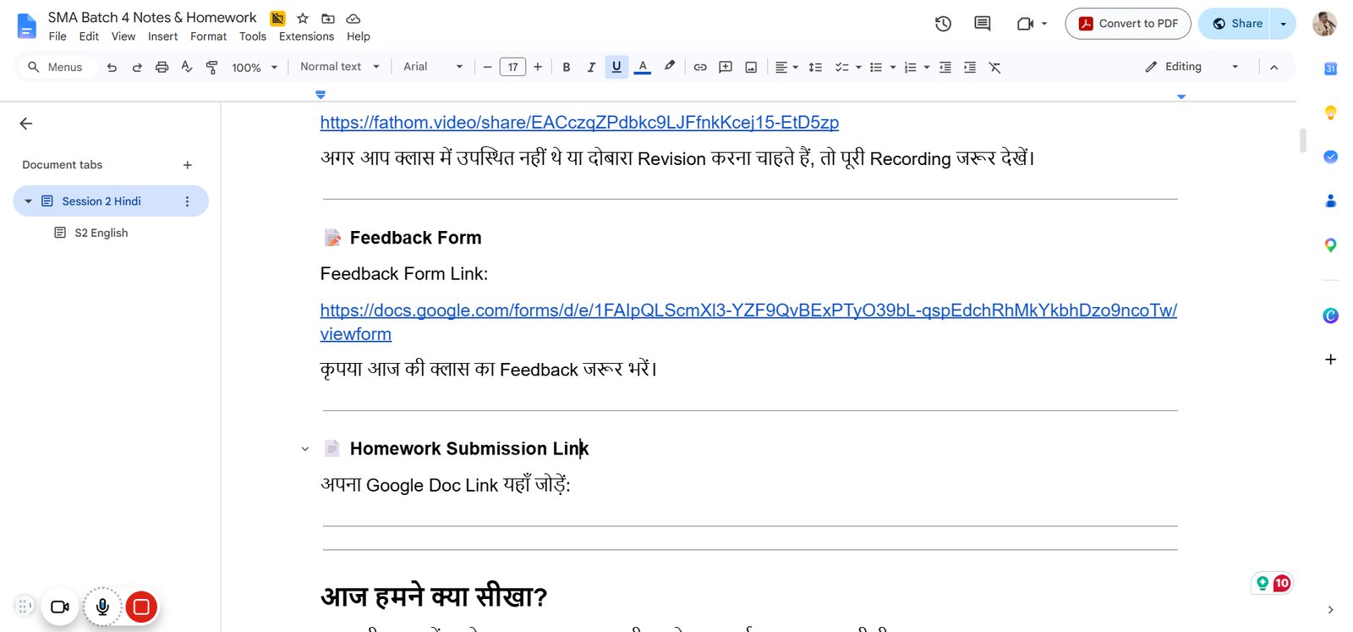The height and width of the screenshot is (632, 1353).
Task: Open the Arial font dropdown
Action: (433, 67)
